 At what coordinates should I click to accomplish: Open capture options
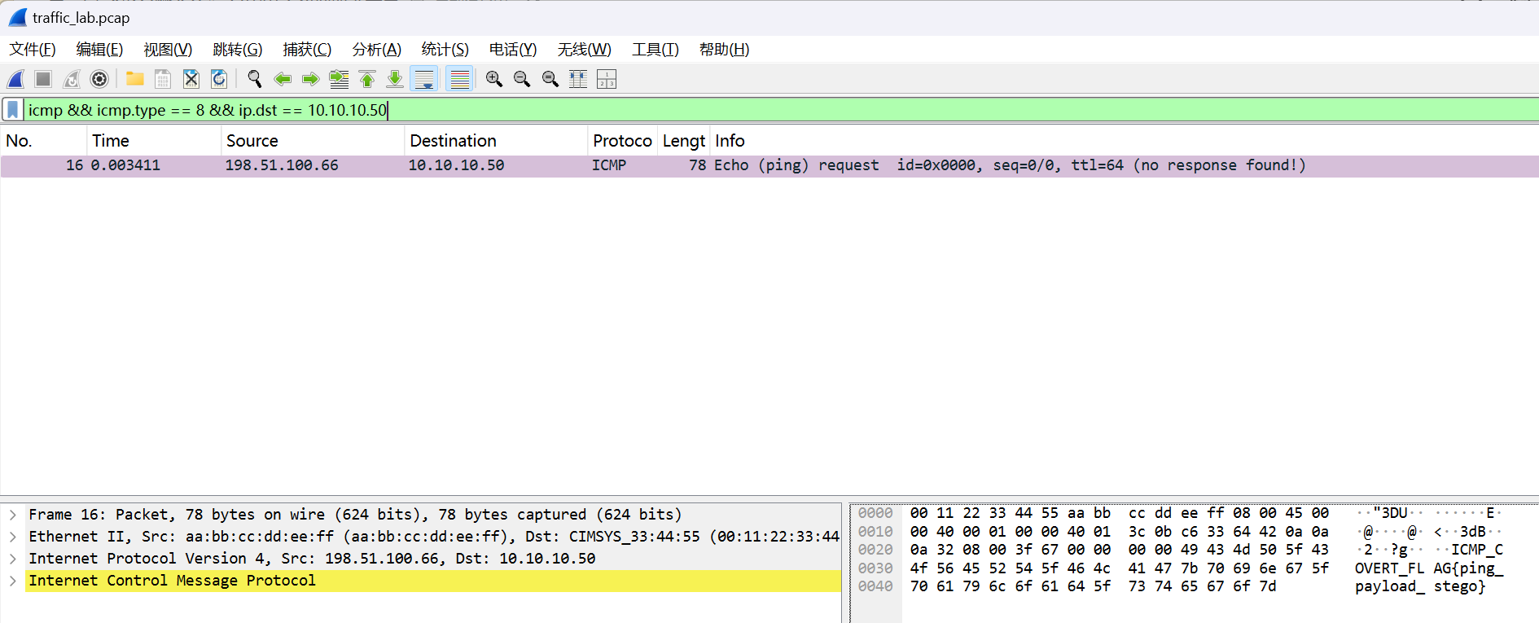click(99, 79)
